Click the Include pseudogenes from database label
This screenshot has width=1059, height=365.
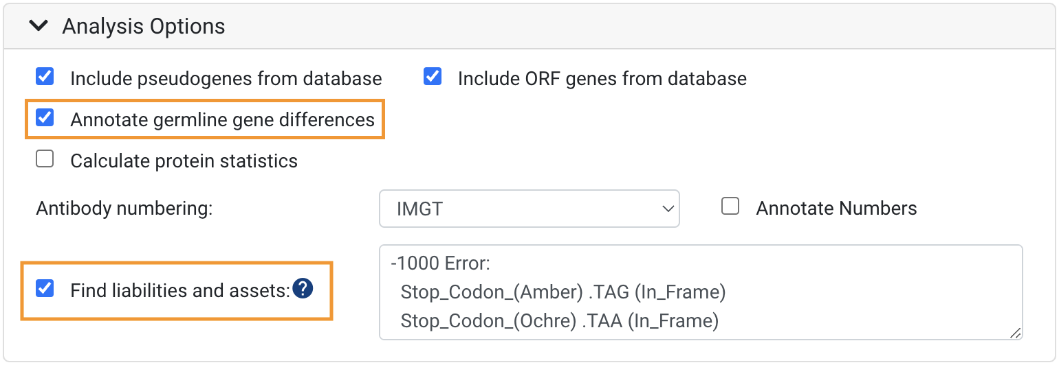(x=226, y=78)
